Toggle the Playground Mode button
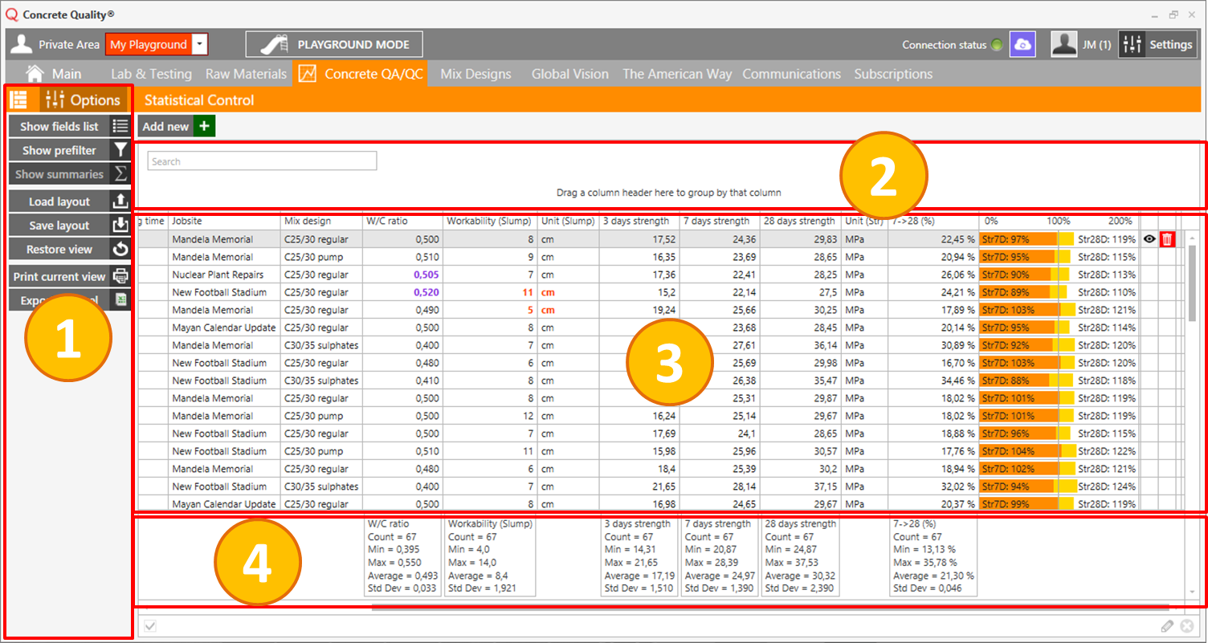Image resolution: width=1208 pixels, height=643 pixels. tap(333, 45)
